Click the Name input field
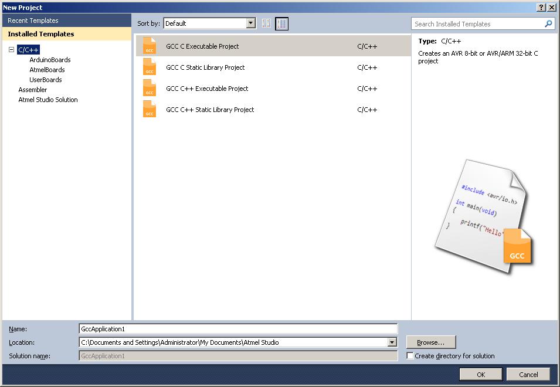Viewport: 560px width, 387px height. (238, 329)
